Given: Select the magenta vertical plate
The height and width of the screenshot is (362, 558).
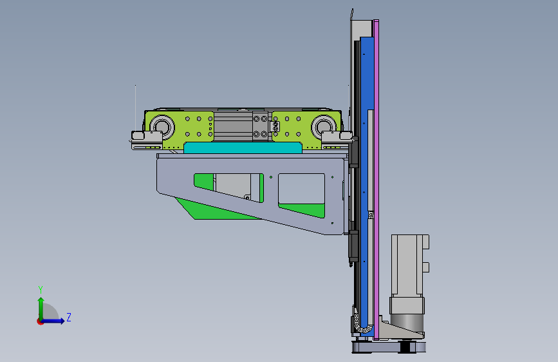Looking at the screenshot, I should point(376,180).
